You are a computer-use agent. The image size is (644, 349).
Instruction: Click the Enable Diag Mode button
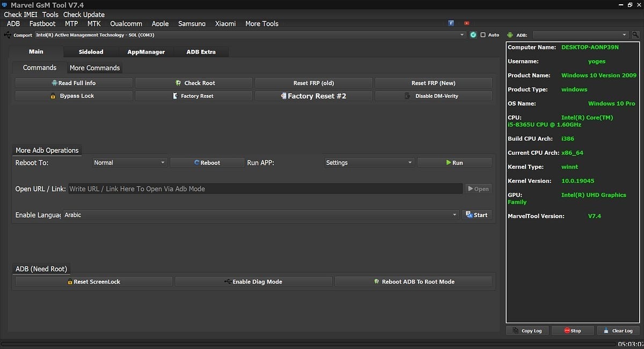(253, 281)
